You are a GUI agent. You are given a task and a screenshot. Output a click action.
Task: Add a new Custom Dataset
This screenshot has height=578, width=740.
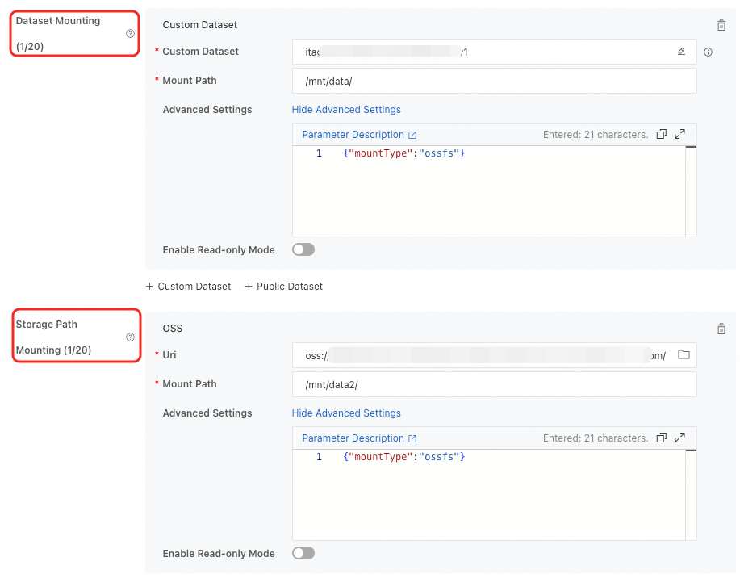(188, 287)
